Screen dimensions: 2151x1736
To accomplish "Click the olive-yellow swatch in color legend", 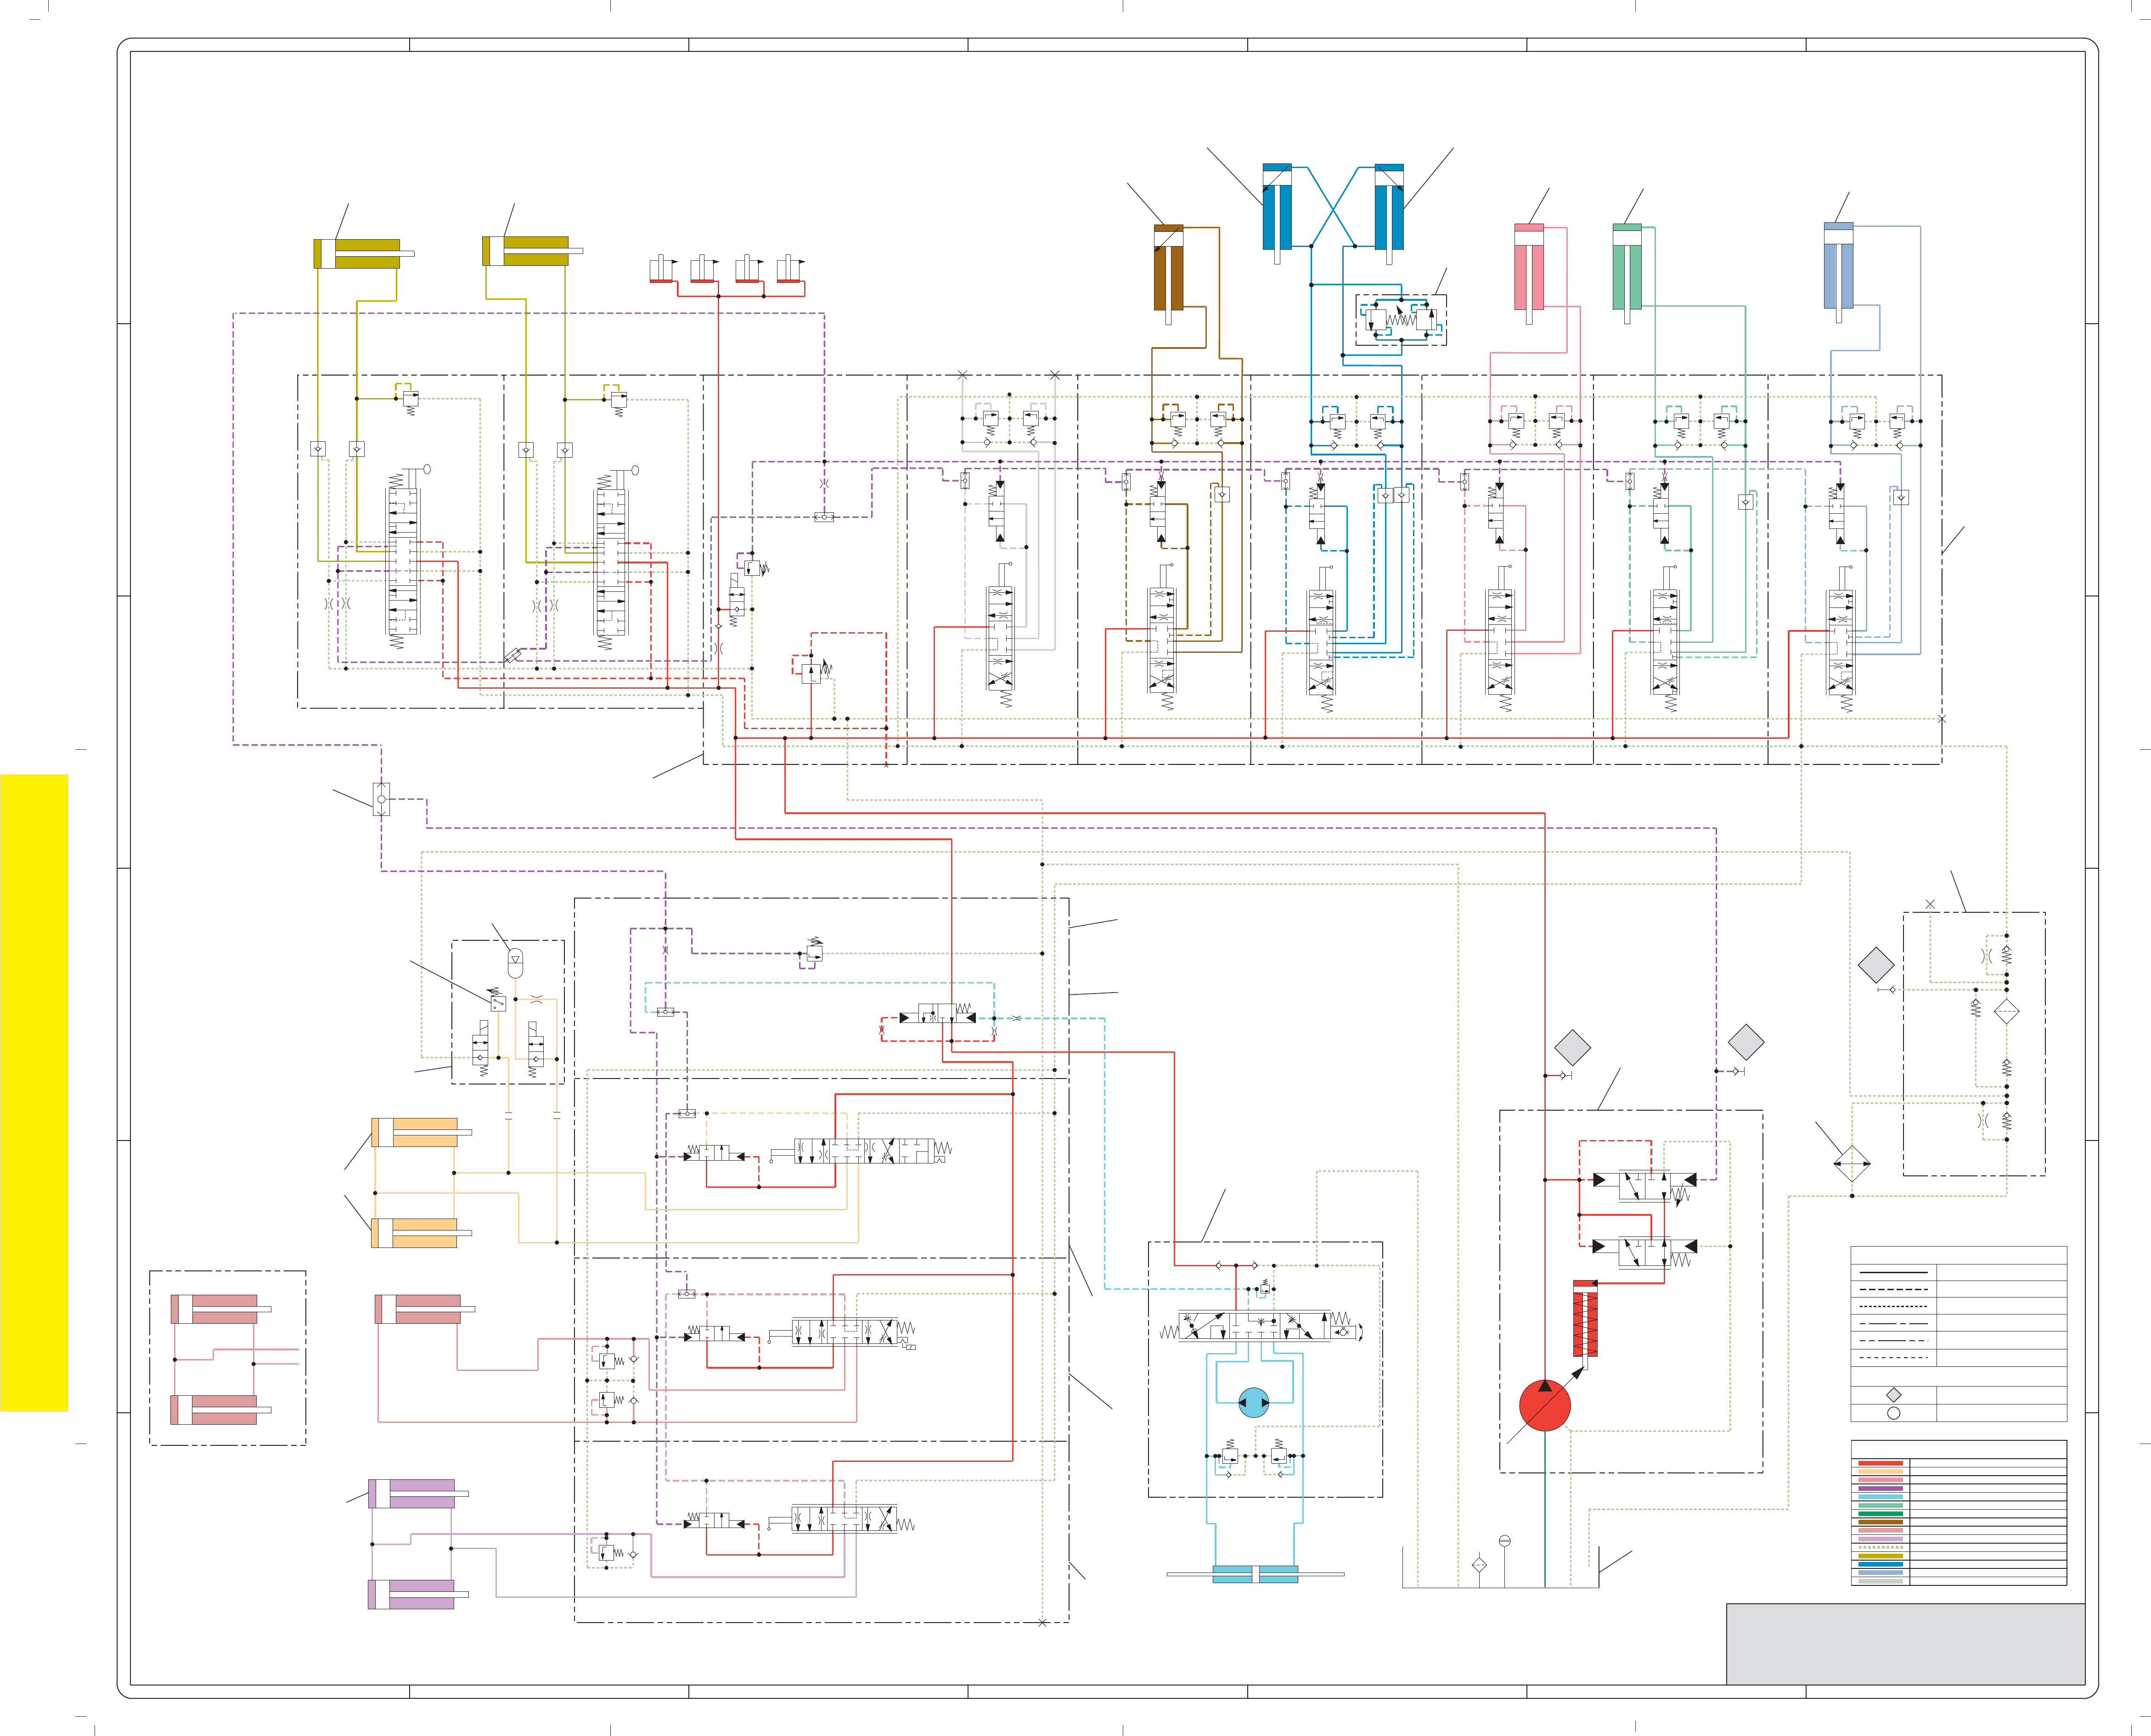I will [x=1880, y=1556].
